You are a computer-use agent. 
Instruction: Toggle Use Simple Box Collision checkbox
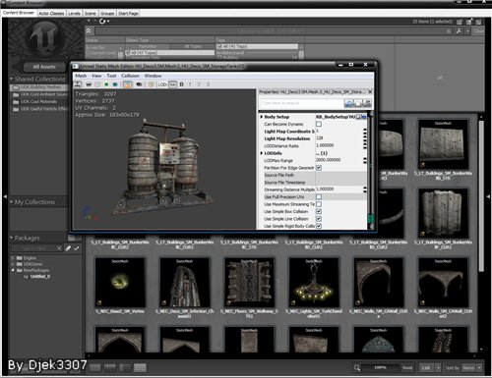tap(319, 211)
